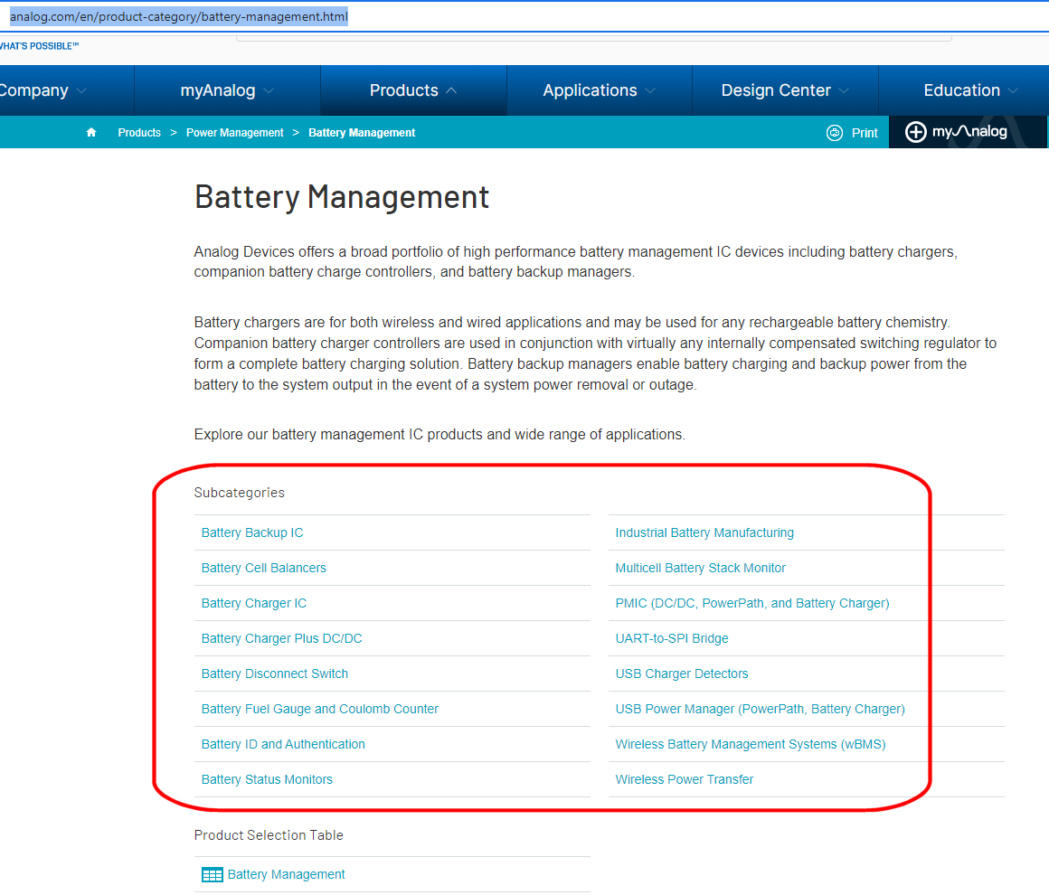Open the Wireless Power Transfer link
1049x895 pixels.
tap(684, 779)
